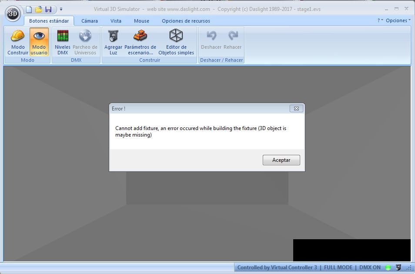Undo with the Deshacer button
The image size is (415, 274).
click(211, 39)
